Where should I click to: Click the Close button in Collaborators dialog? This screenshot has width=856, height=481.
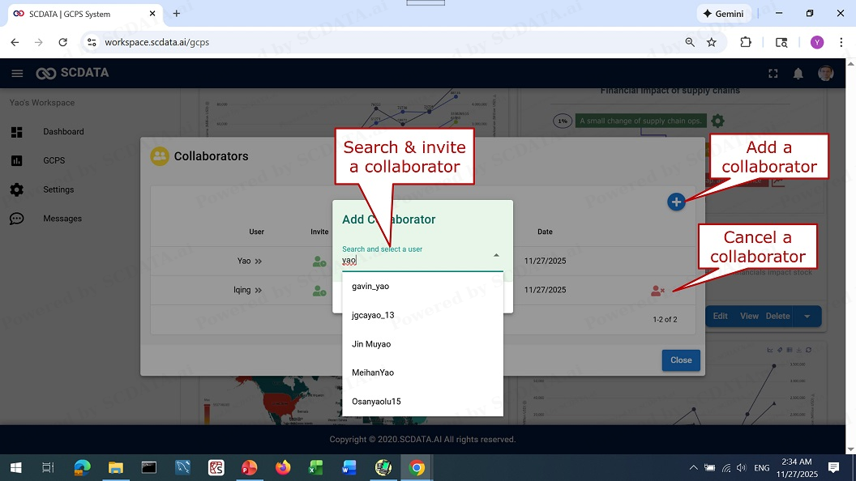[x=681, y=360]
